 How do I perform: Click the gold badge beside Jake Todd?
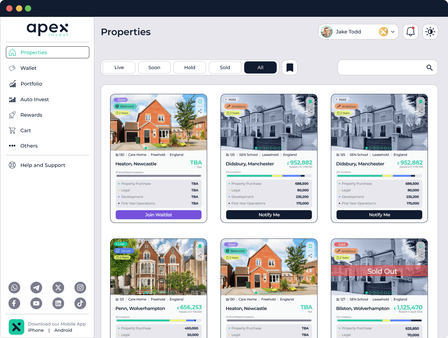(384, 32)
